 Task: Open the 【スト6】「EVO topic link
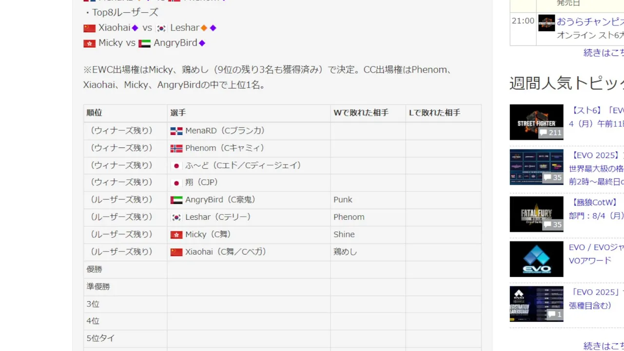coord(596,117)
